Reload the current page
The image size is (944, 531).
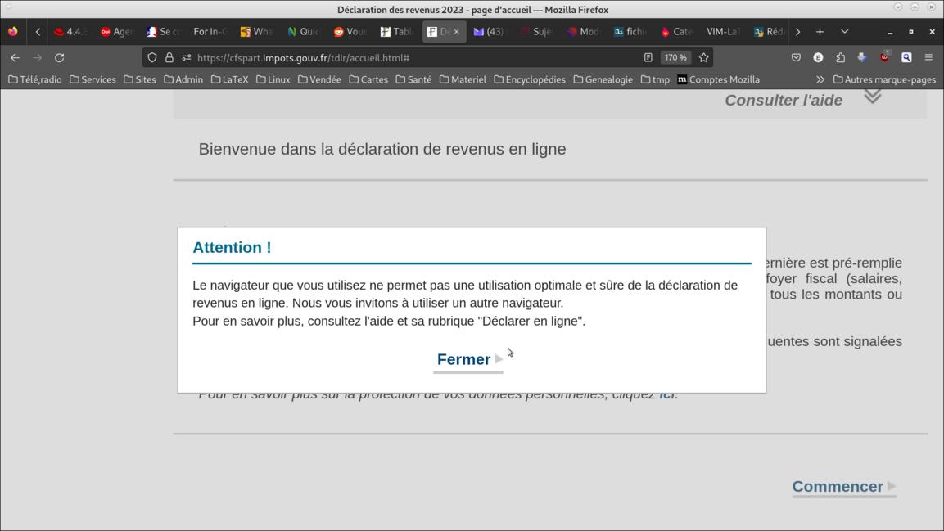59,57
